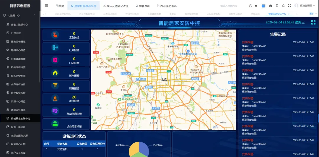The width and height of the screenshot is (319, 157).
Task: Open 服务工单统计 in sidebar
Action: pos(20,127)
